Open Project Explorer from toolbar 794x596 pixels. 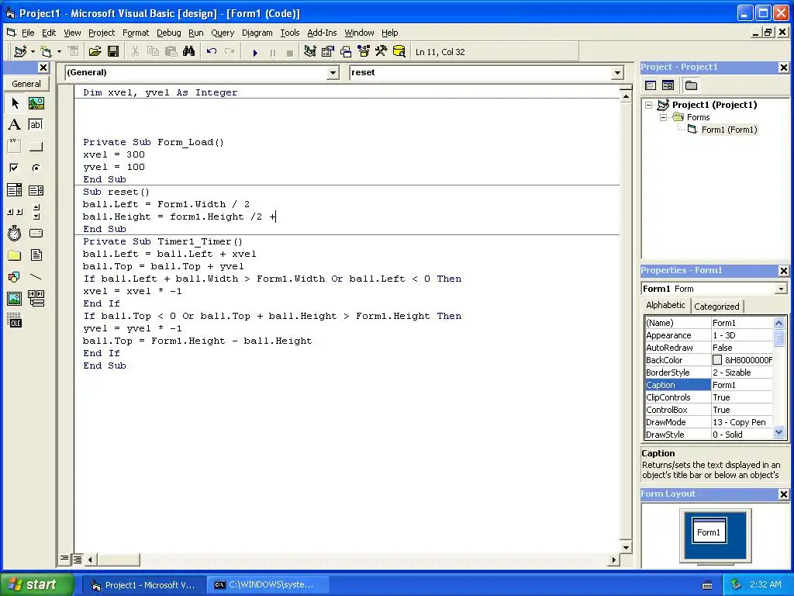[x=310, y=51]
